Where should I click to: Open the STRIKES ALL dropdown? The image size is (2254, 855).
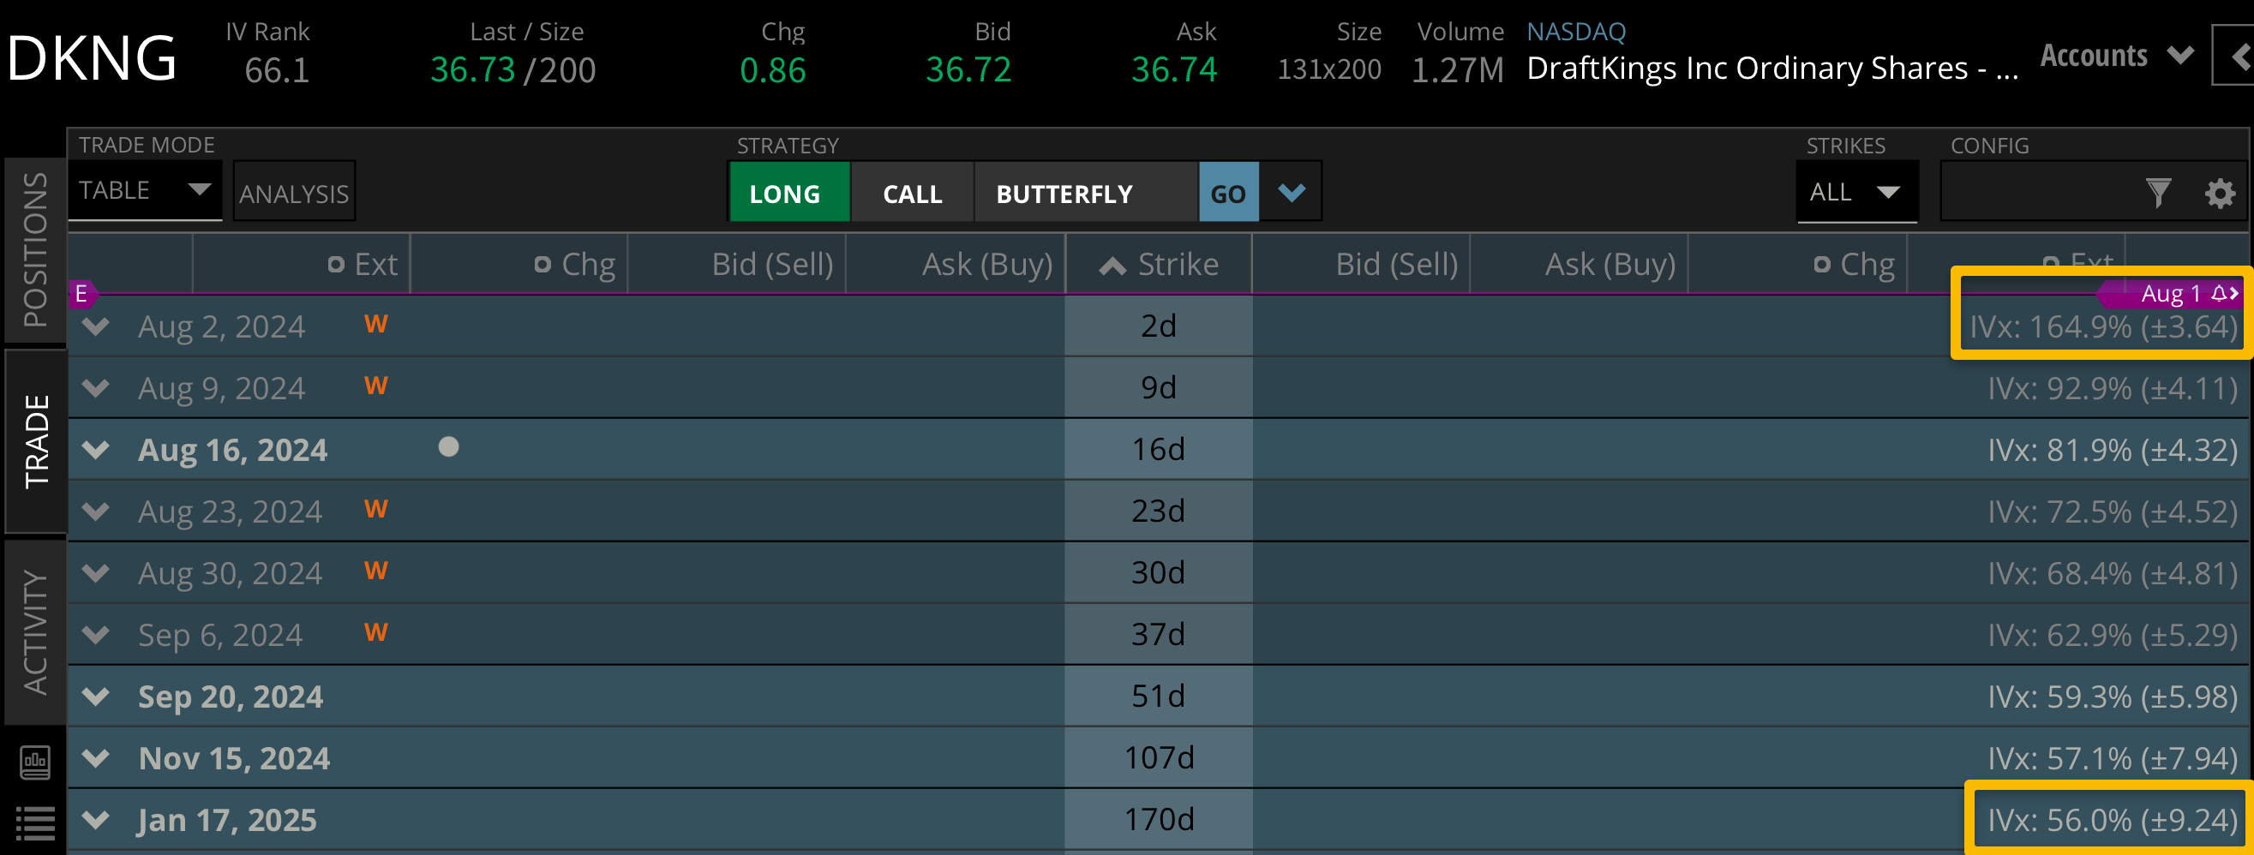[x=1855, y=192]
